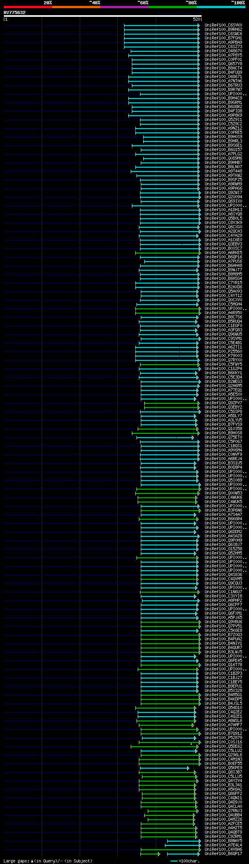Select label UniRef100_Q16T78

(223, 665)
